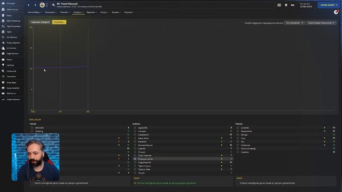Screen dimensions: 342x192
Task: Tick the Dayanıklılık attribute checkbox
Action: pos(238,131)
